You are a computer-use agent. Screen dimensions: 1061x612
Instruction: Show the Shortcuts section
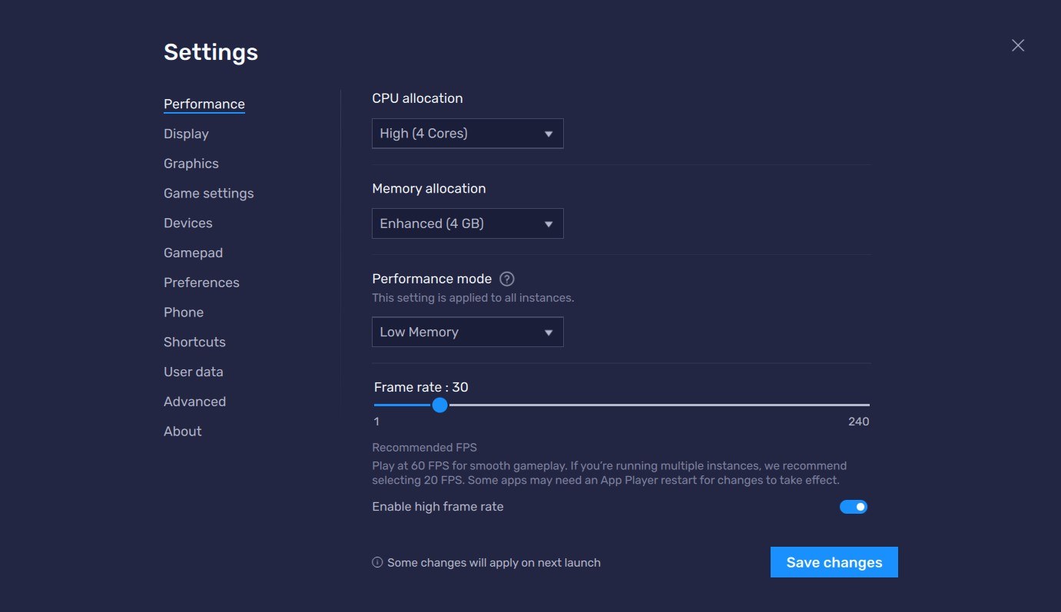coord(194,342)
